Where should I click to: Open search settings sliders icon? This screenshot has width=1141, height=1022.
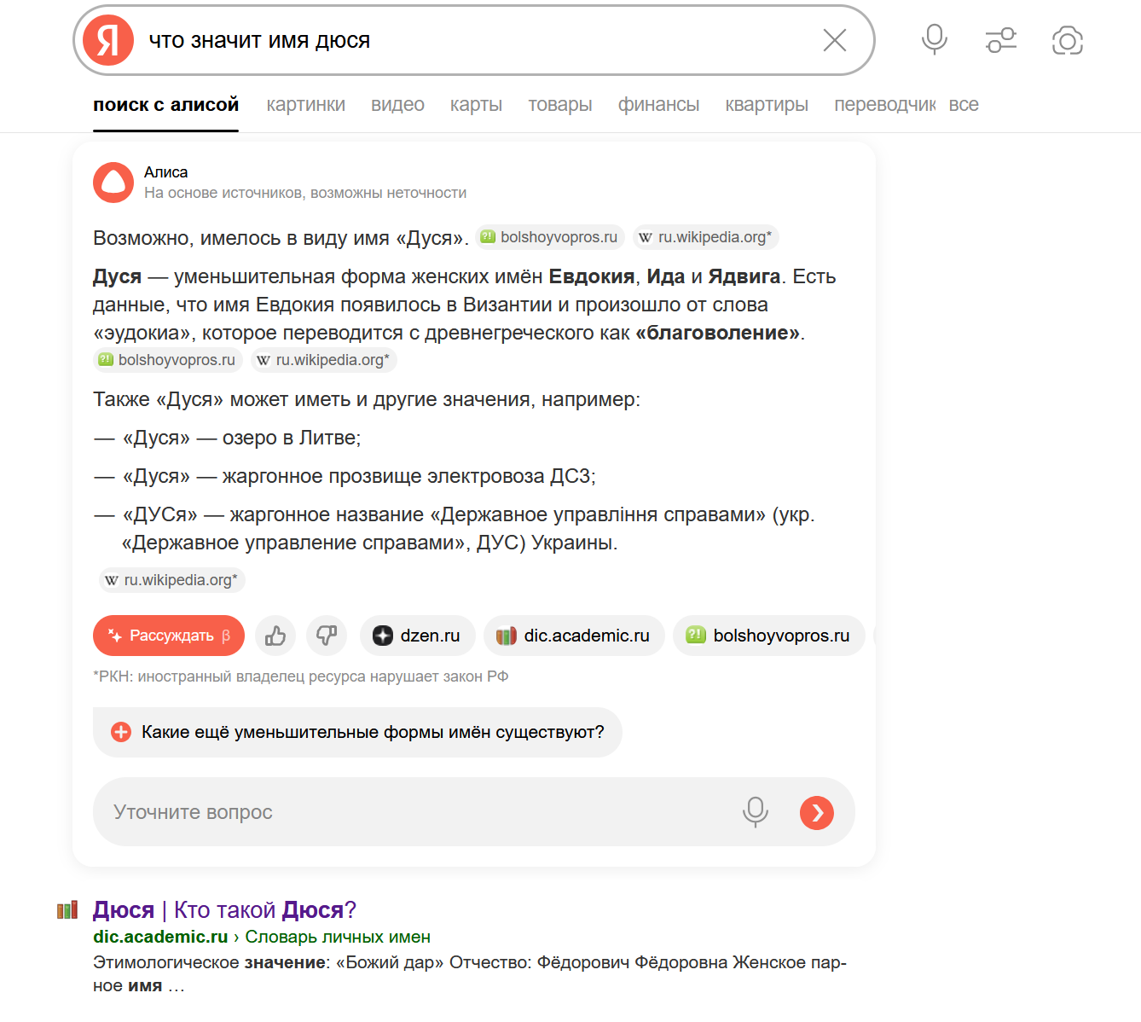pyautogui.click(x=1001, y=40)
